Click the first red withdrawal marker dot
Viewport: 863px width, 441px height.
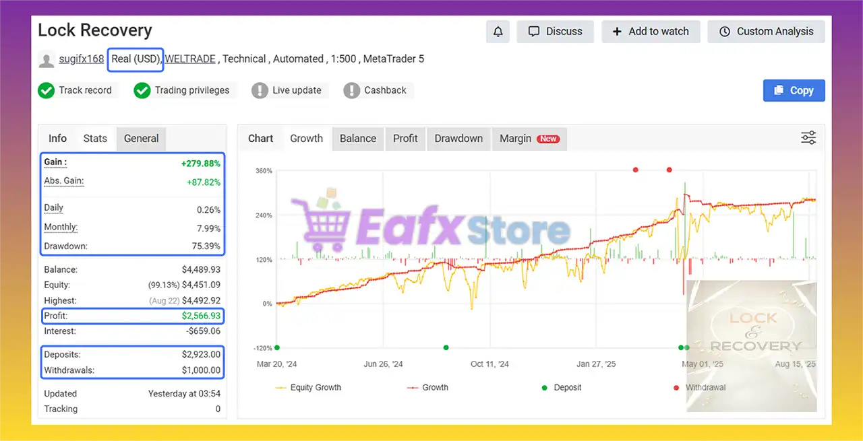pyautogui.click(x=636, y=170)
